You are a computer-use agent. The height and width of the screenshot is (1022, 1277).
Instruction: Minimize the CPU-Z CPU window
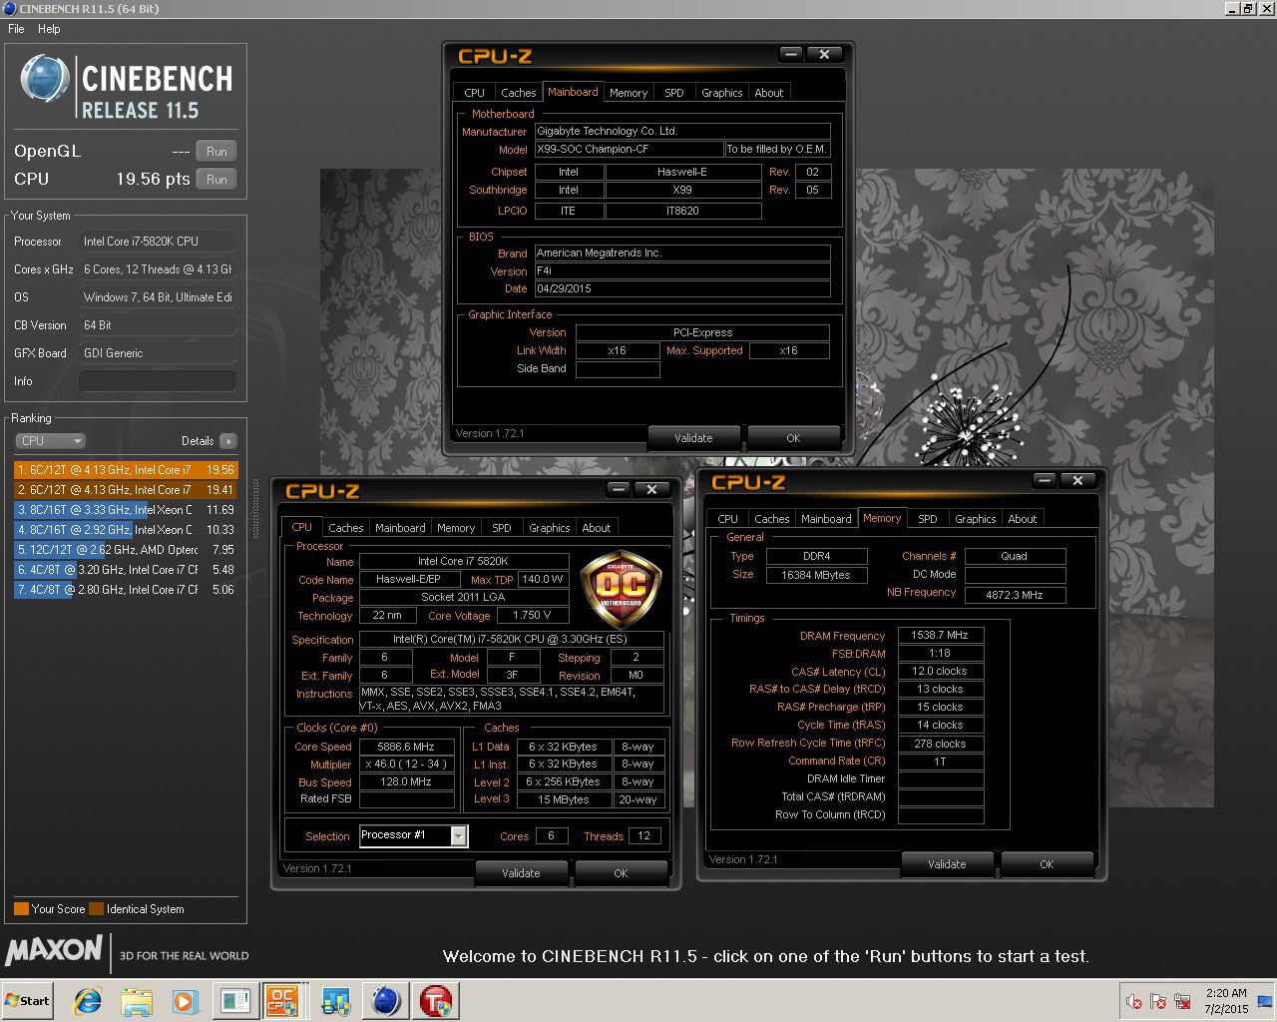pyautogui.click(x=619, y=490)
